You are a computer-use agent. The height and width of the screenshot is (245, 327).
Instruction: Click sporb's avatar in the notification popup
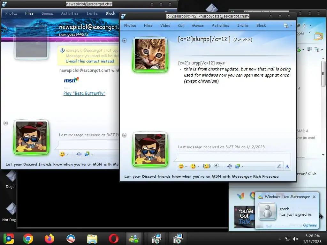[x=267, y=211]
